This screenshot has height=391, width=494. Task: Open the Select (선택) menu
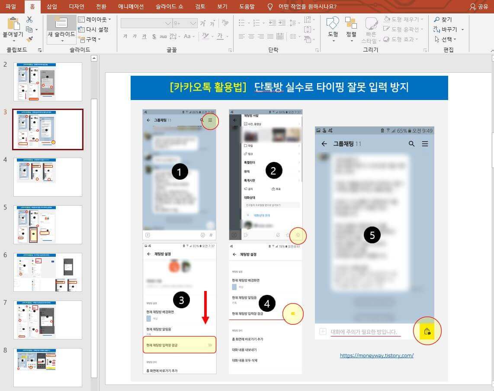(445, 39)
